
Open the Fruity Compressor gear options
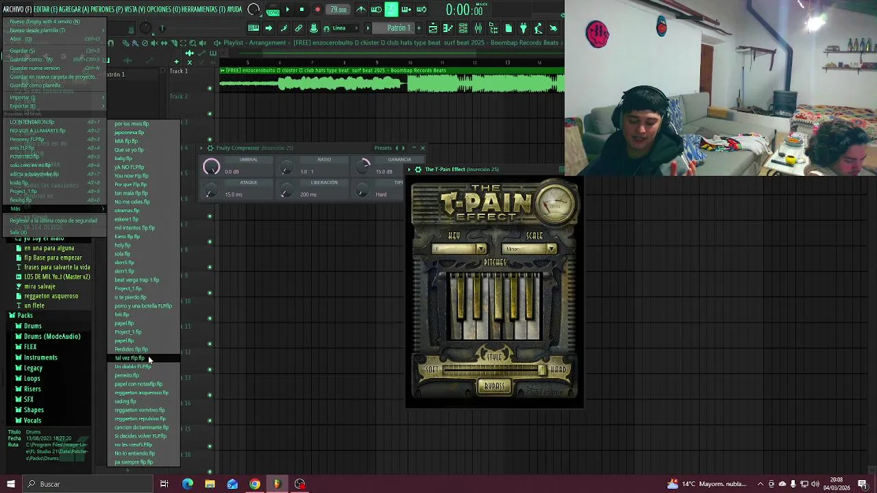click(x=210, y=148)
